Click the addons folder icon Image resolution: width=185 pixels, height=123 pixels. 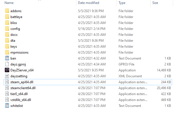(7, 11)
